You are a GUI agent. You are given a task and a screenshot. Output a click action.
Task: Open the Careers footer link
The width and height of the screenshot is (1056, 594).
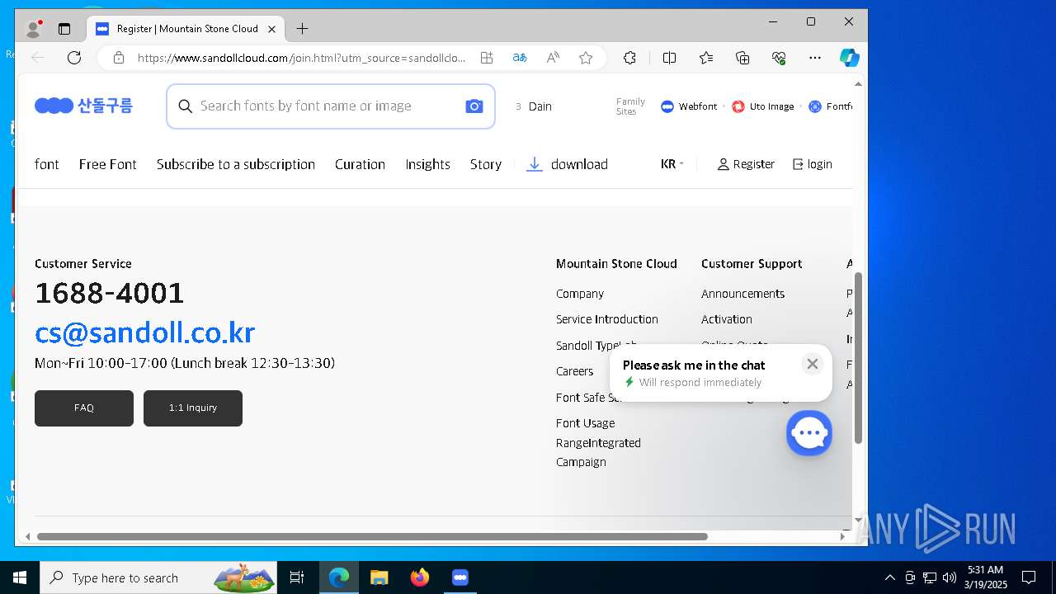[x=575, y=371]
